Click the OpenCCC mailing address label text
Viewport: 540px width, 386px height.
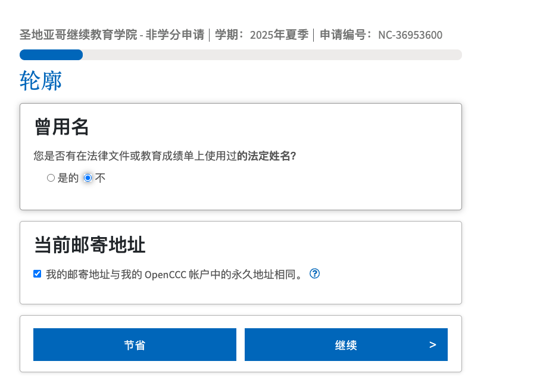(x=174, y=274)
